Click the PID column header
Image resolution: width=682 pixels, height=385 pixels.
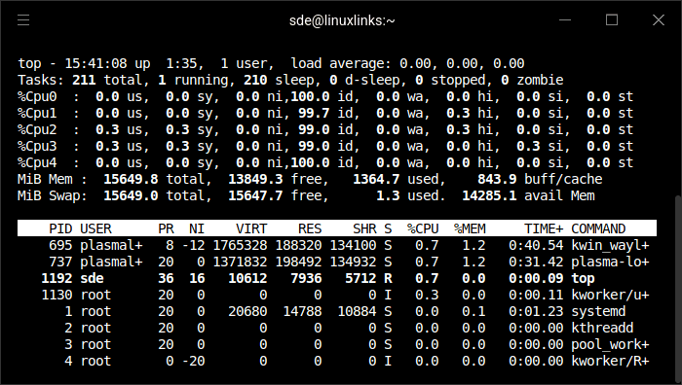pyautogui.click(x=60, y=228)
